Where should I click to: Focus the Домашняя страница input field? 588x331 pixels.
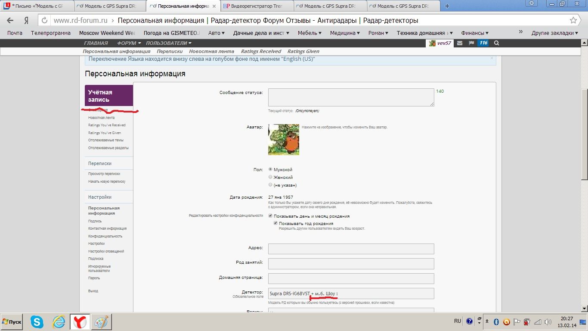click(x=351, y=278)
